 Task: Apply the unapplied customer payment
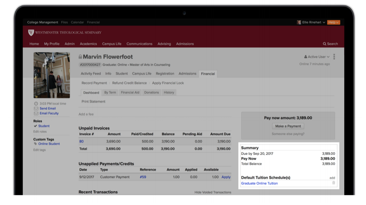tap(226, 177)
